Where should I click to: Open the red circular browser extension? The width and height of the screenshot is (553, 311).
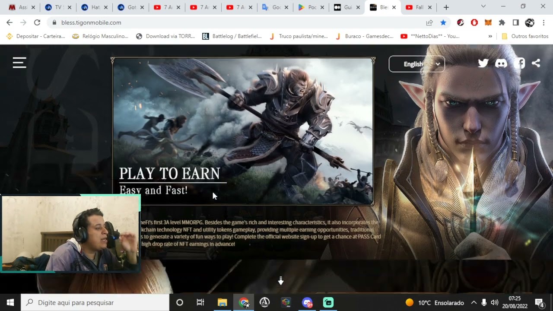tap(461, 22)
